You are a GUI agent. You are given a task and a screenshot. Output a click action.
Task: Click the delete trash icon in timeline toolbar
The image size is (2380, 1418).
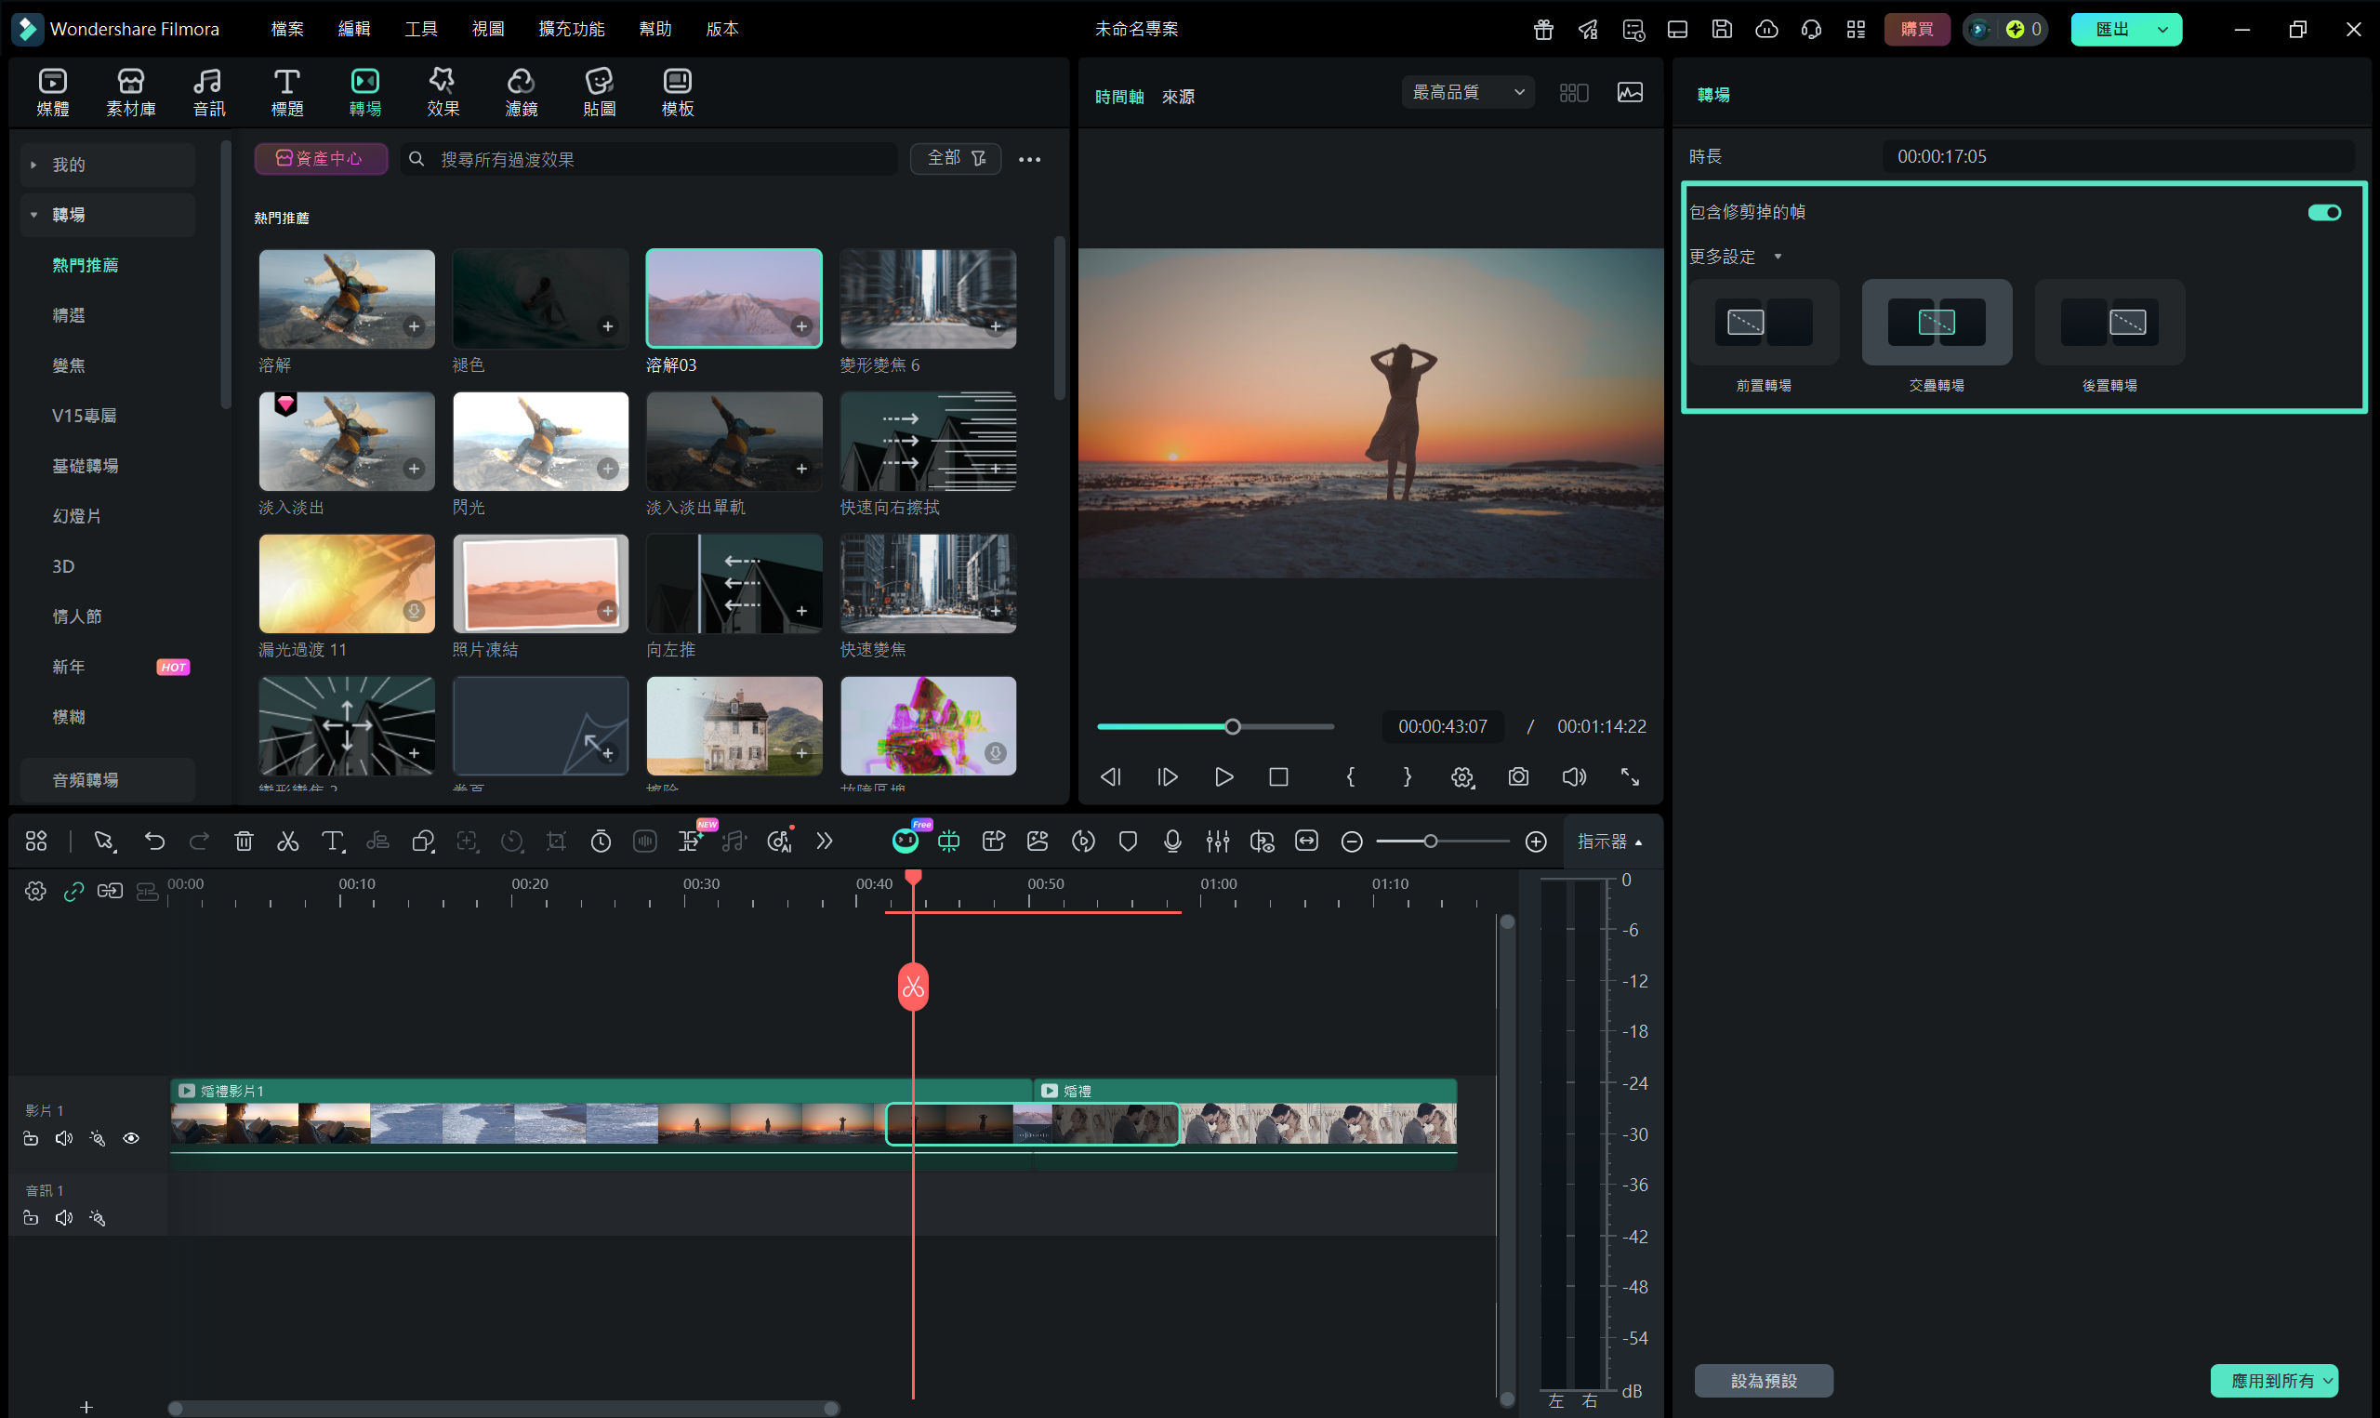coord(244,841)
